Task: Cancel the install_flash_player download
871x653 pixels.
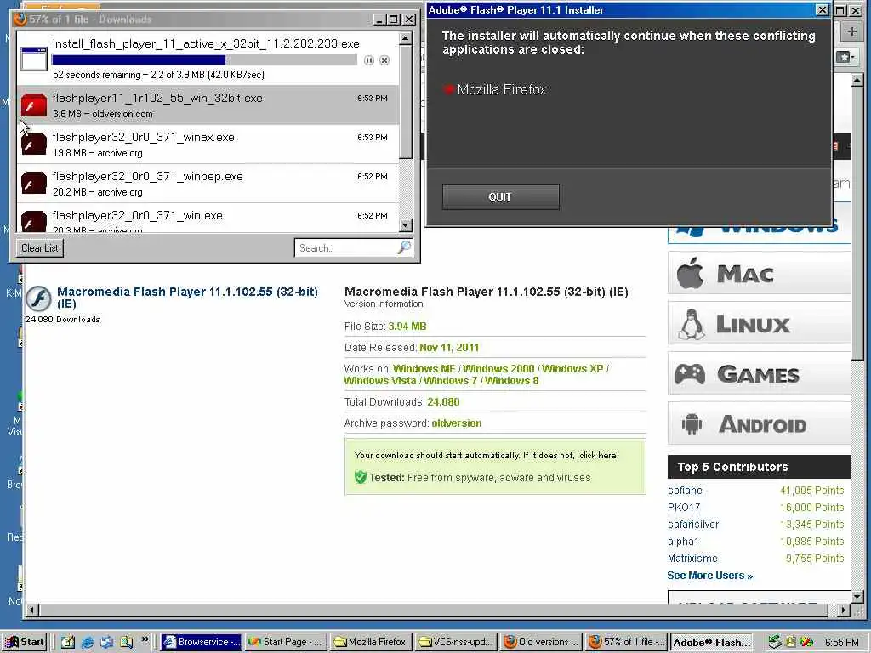Action: coord(384,60)
